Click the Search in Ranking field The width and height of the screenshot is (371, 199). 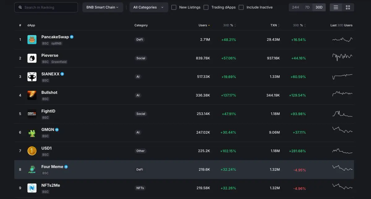point(46,7)
